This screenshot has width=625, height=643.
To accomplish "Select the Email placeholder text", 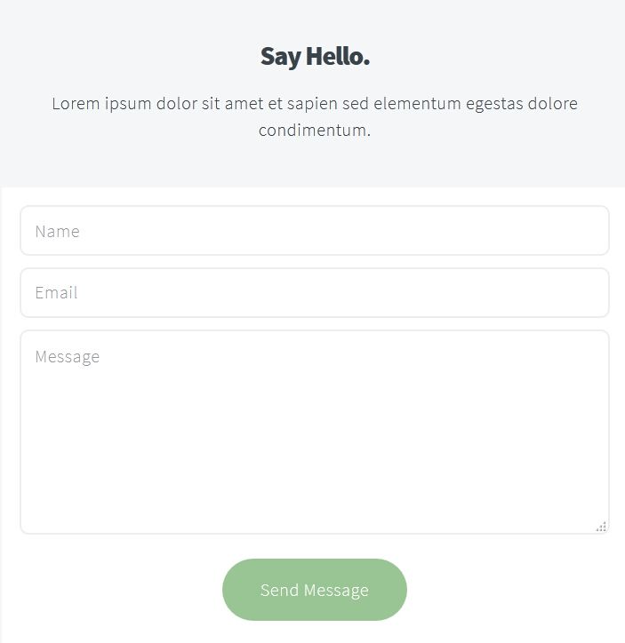I will pyautogui.click(x=57, y=293).
